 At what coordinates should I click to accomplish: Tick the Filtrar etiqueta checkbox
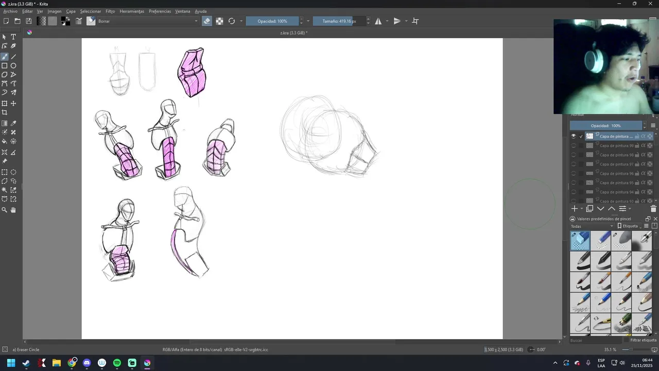pos(626,340)
